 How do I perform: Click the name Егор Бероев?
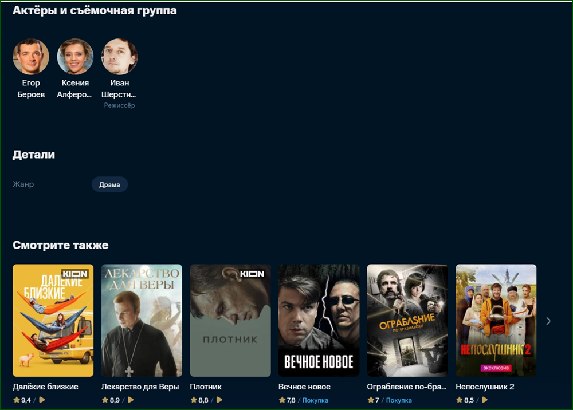31,88
